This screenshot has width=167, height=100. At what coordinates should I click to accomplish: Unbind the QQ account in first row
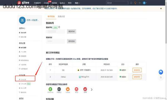[137, 70]
